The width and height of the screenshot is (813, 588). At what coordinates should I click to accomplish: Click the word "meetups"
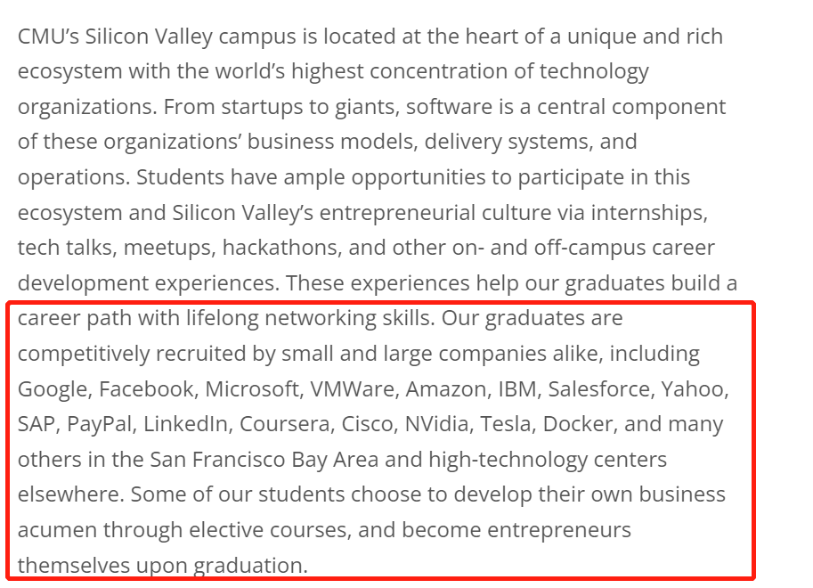pyautogui.click(x=167, y=249)
